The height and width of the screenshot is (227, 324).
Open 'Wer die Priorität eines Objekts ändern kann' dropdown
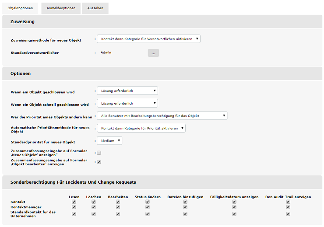162,116
